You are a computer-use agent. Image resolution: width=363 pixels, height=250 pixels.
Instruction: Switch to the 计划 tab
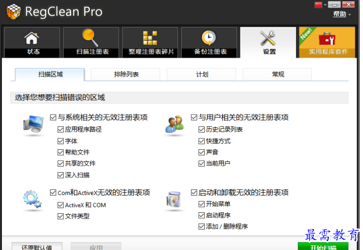tap(201, 74)
